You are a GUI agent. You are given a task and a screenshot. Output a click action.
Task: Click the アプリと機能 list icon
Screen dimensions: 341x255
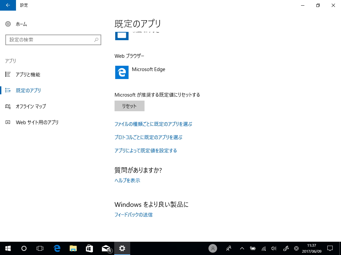tap(8, 74)
